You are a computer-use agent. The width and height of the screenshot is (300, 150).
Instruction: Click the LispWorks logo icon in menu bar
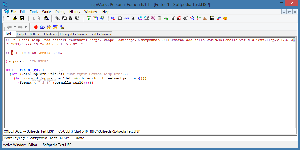(x=7, y=11)
